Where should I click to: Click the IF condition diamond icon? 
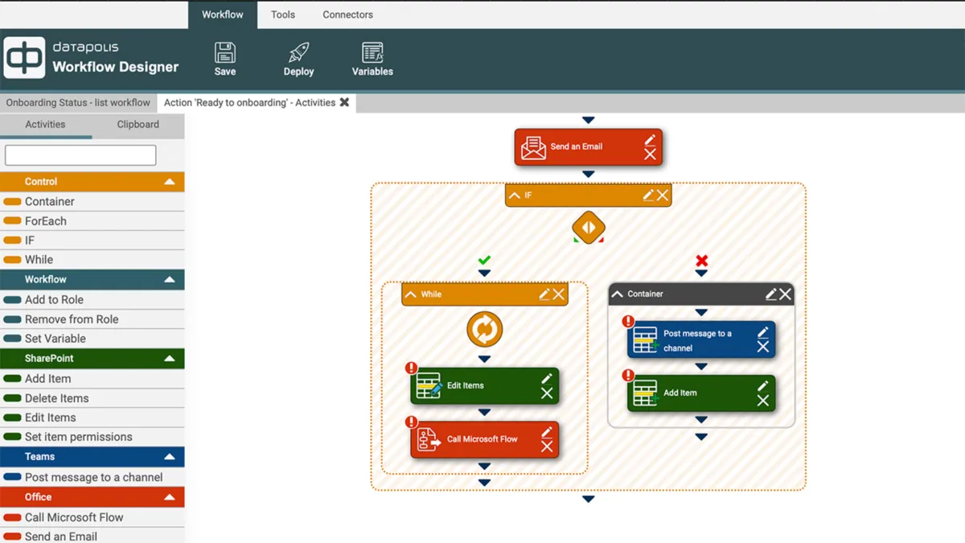tap(589, 228)
